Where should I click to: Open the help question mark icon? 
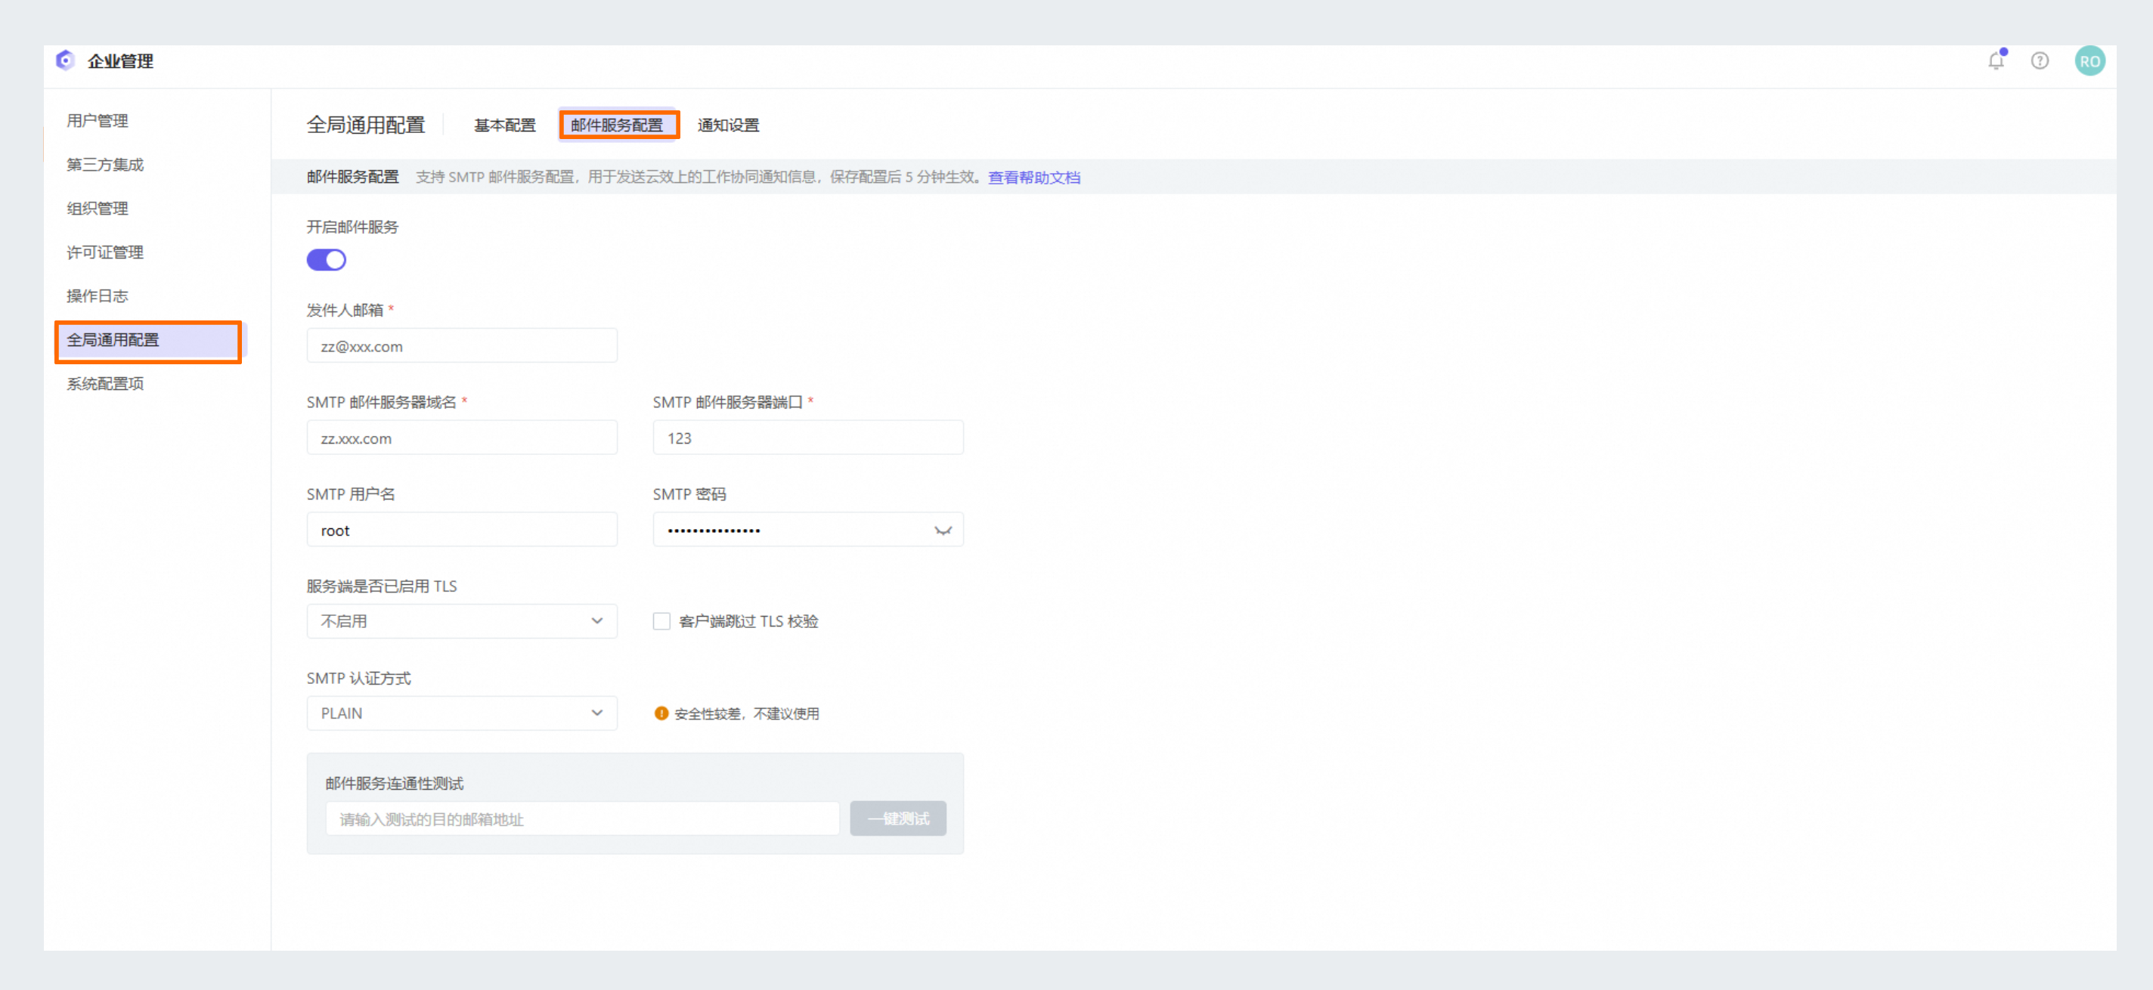[x=2040, y=60]
